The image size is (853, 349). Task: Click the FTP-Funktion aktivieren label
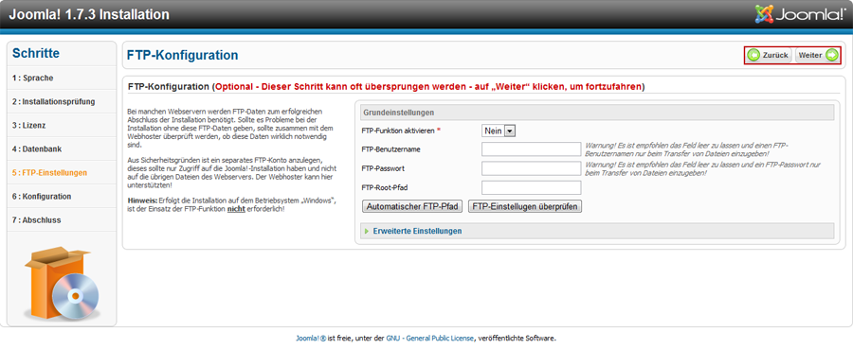(400, 131)
